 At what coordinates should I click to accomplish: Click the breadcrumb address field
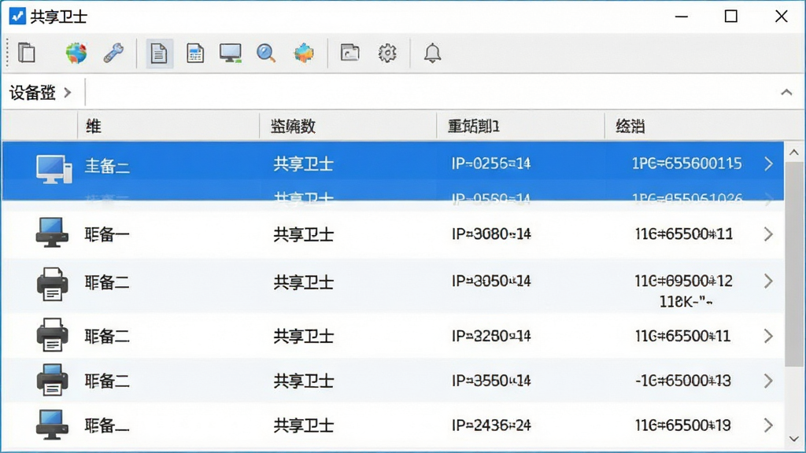point(429,93)
